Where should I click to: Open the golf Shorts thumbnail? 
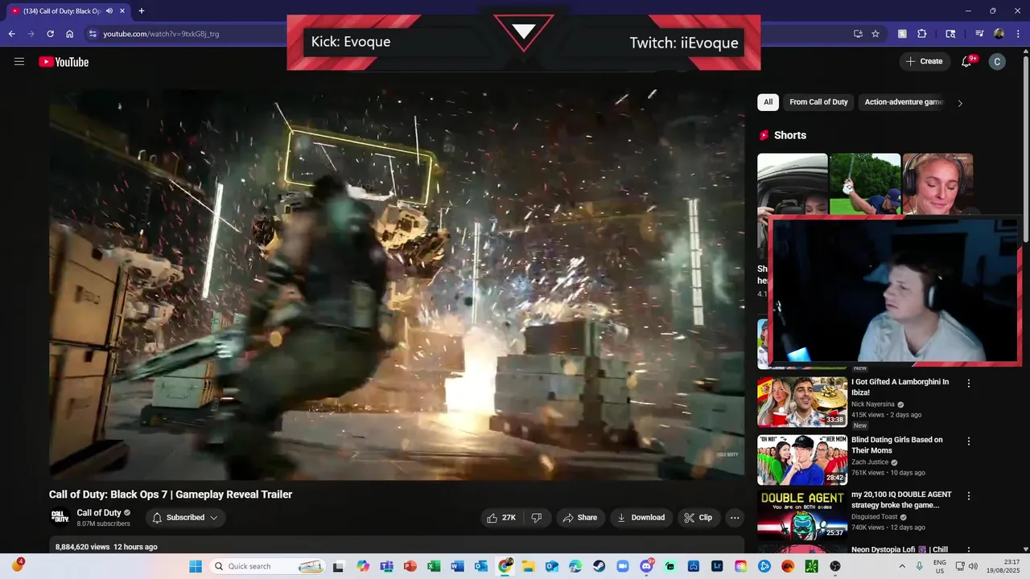[865, 183]
